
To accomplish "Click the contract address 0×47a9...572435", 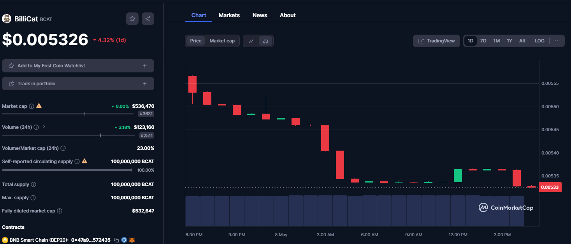I will 91,240.
